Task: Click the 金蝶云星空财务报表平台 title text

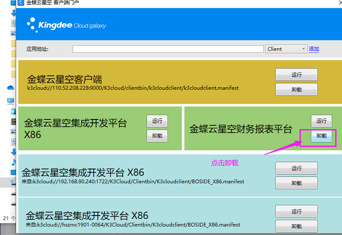Action: pos(241,129)
